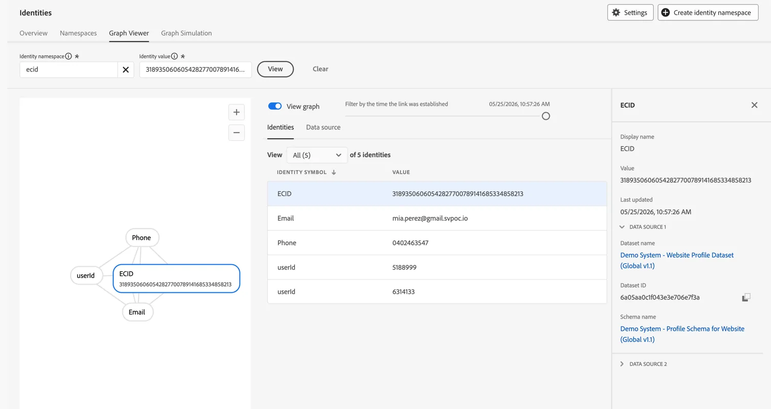Click the View button to load graph
This screenshot has height=409, width=771.
point(275,69)
